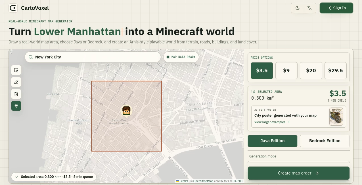
Task: Click the search magnifier icon
Action: [31, 57]
